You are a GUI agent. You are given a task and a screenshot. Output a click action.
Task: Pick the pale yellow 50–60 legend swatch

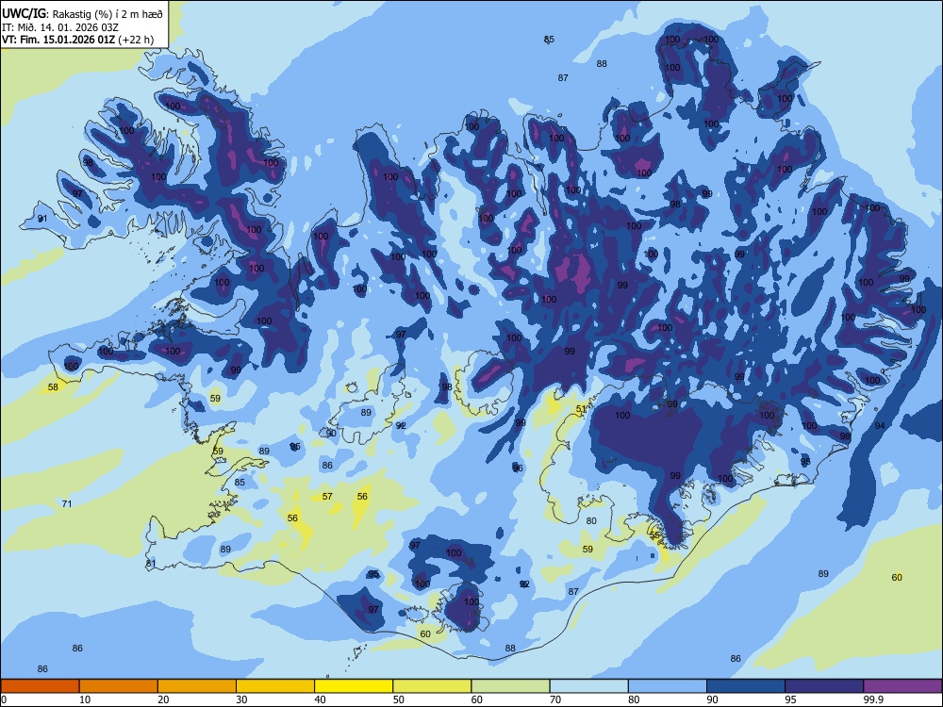[x=432, y=686]
